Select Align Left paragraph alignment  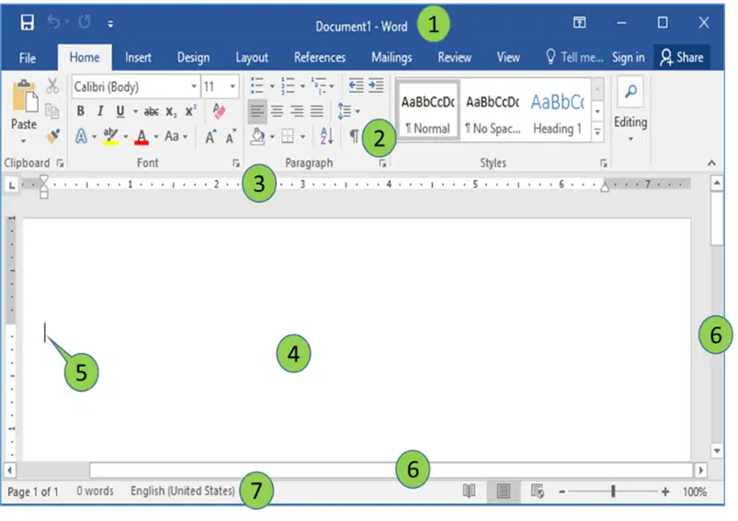257,111
